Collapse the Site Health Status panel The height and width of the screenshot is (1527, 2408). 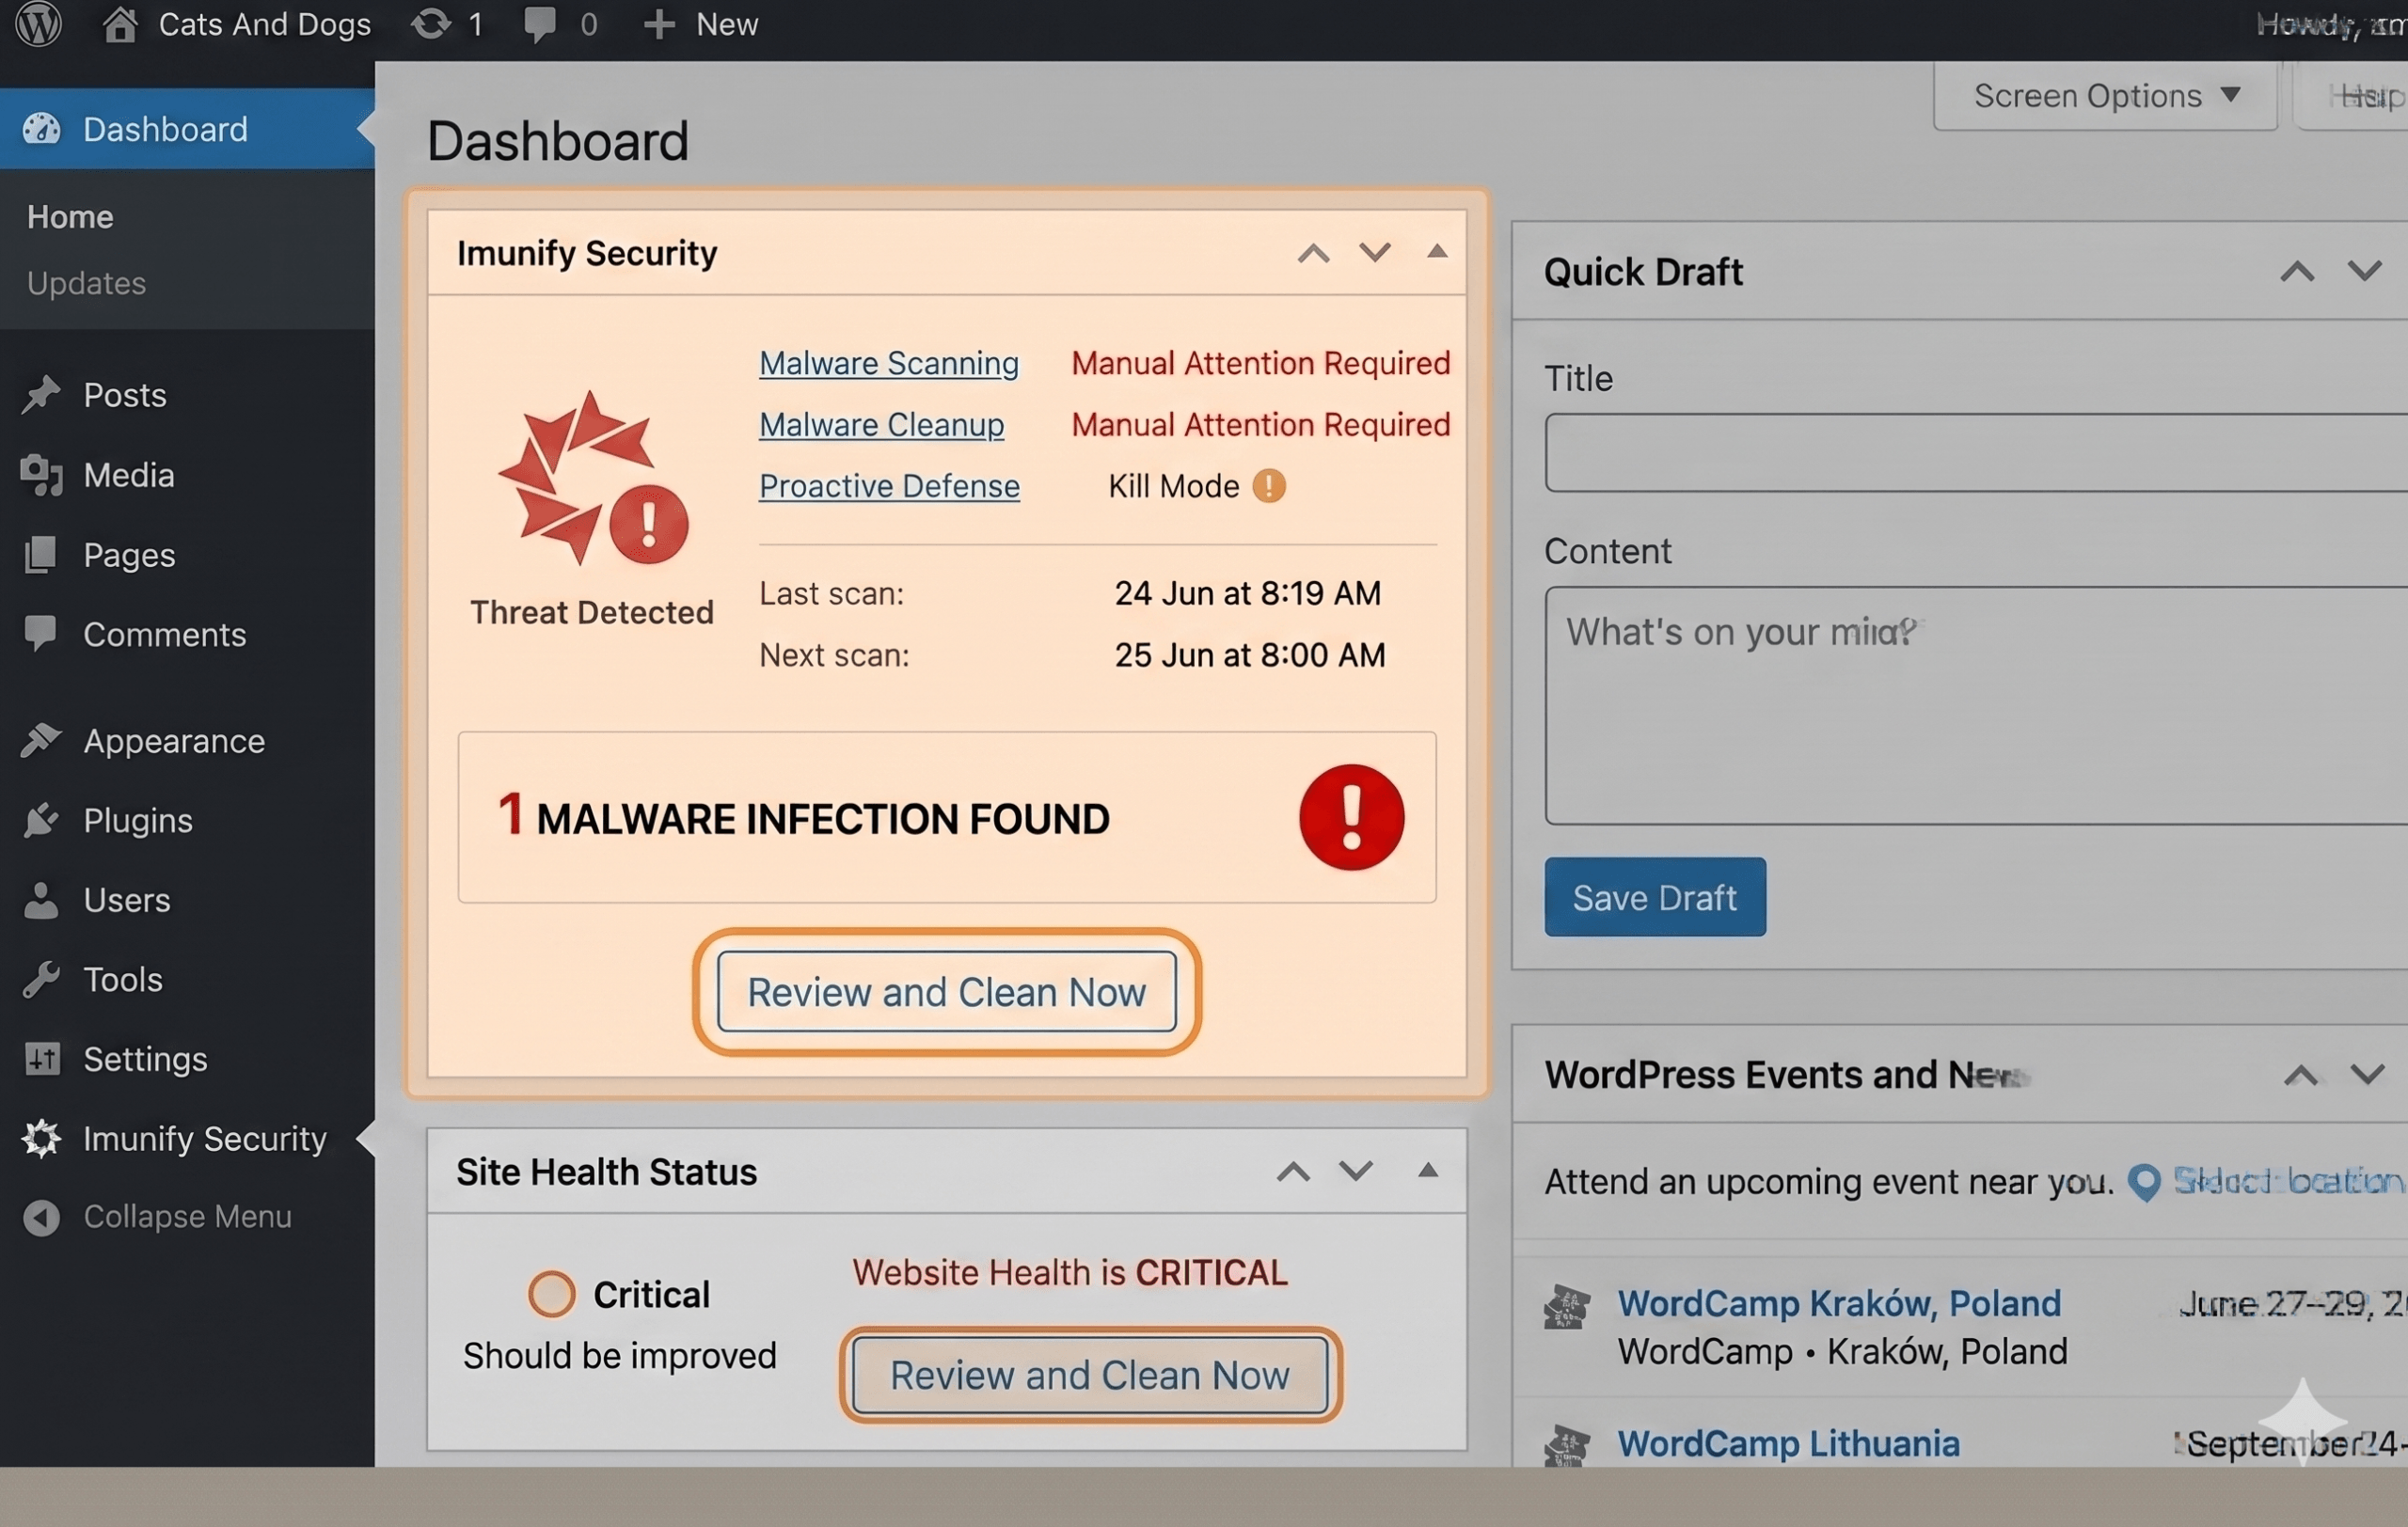pyautogui.click(x=1428, y=1172)
